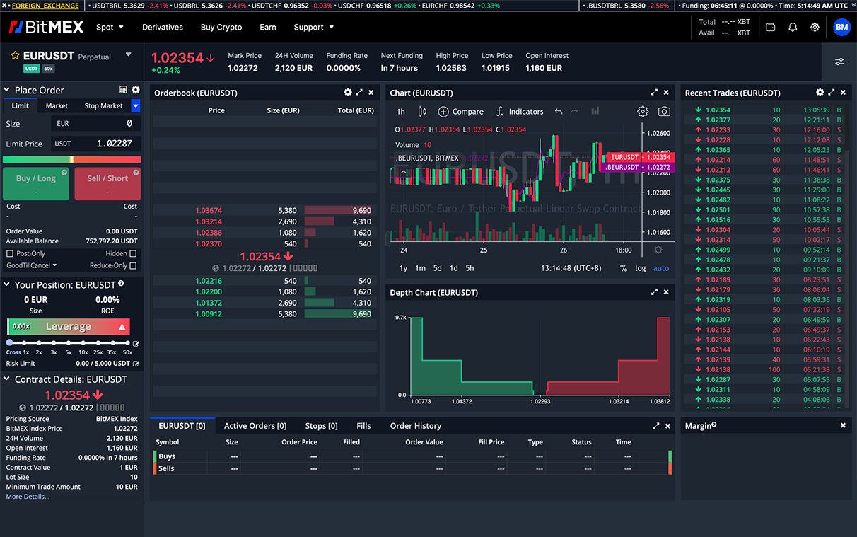Open the calculator icon in Place Order panel

122,90
